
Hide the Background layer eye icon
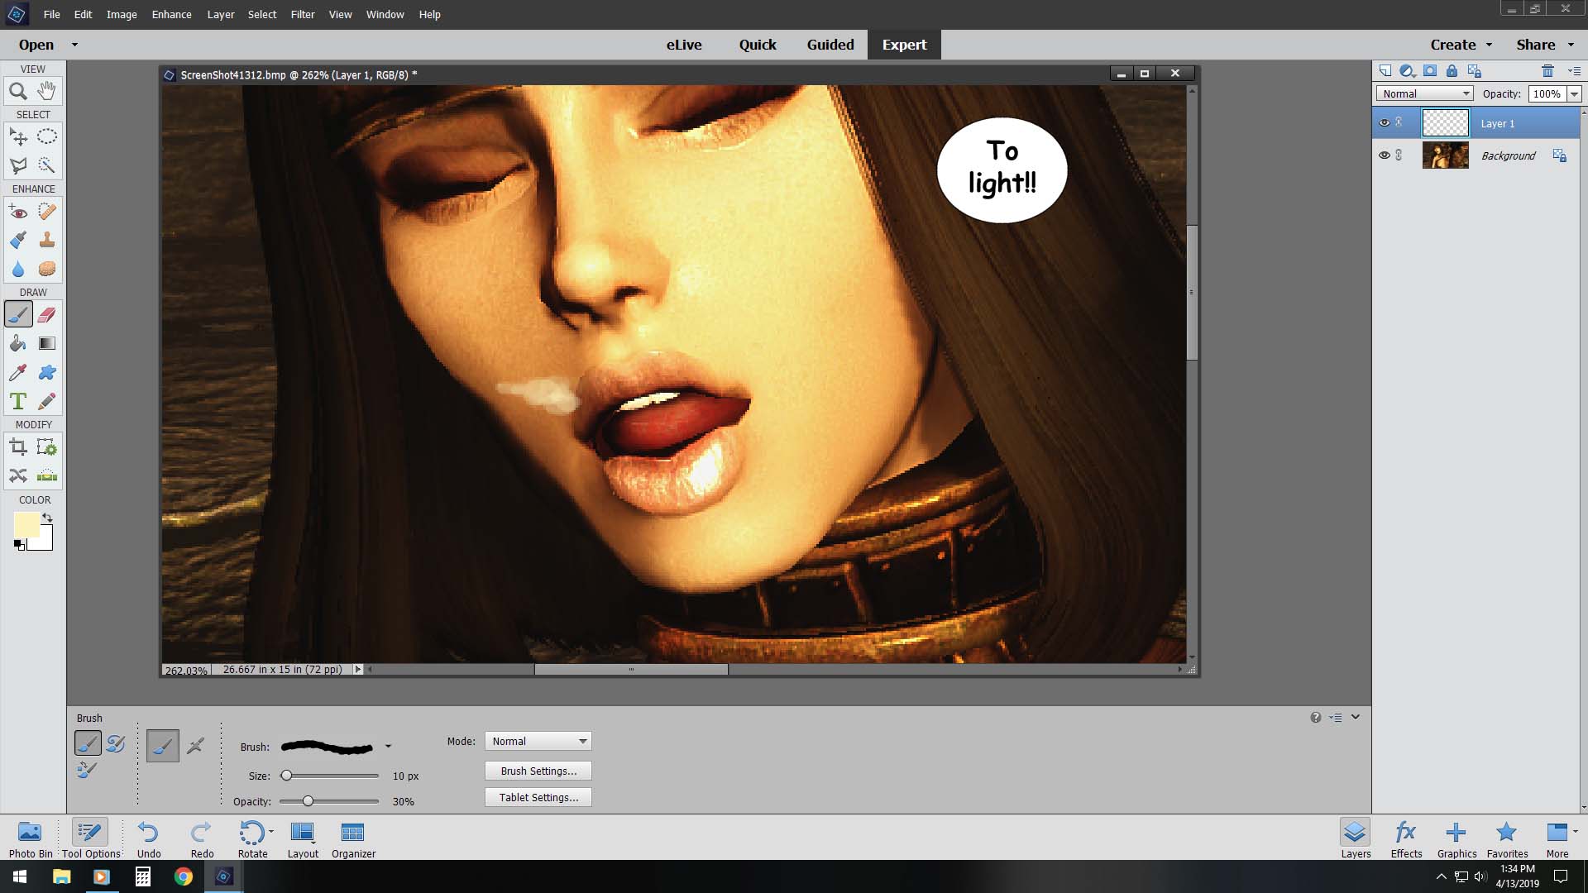1384,155
